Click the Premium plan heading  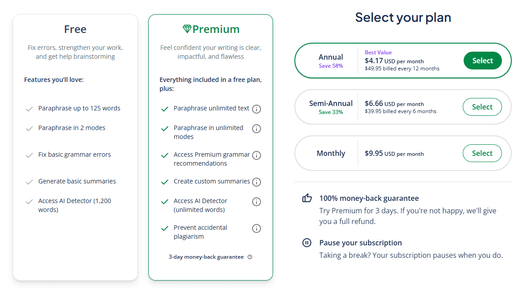(x=216, y=29)
